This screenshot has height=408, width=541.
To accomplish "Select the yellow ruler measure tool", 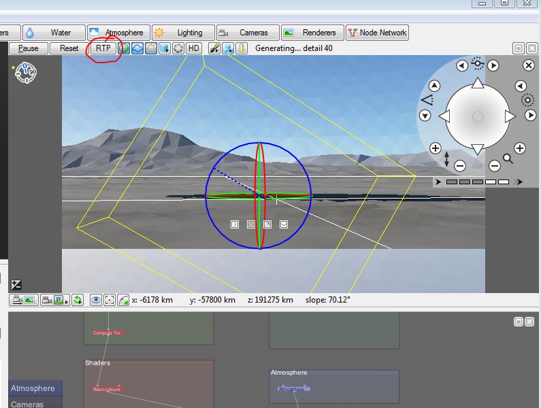I will (x=242, y=48).
